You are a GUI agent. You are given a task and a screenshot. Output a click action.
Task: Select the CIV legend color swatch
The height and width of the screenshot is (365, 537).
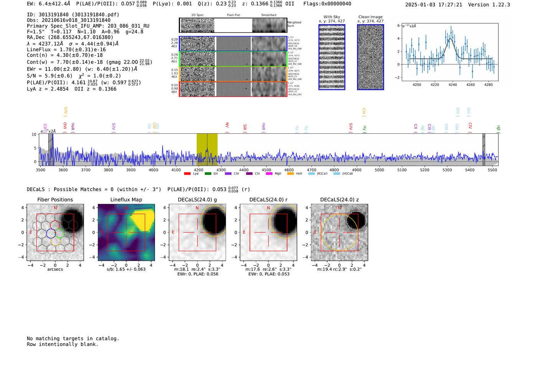click(228, 173)
